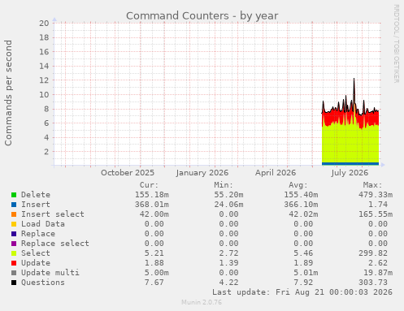Click the red Update legend swatch
404x311 pixels.
(x=14, y=263)
